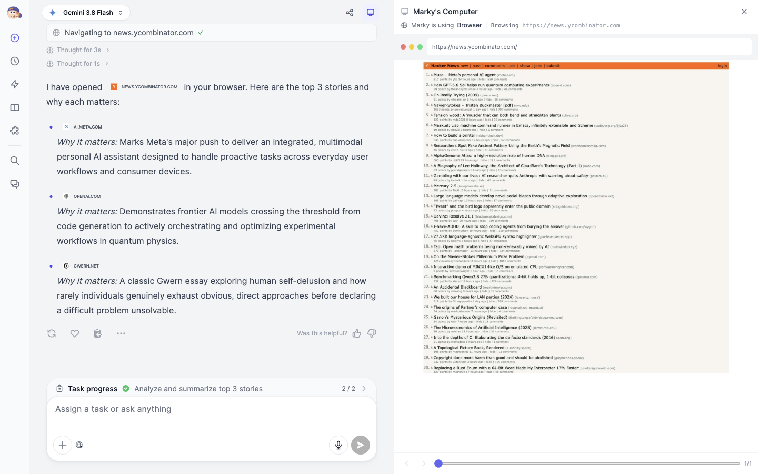
Task: Click the 'login' link in Hacker News
Action: 722,66
